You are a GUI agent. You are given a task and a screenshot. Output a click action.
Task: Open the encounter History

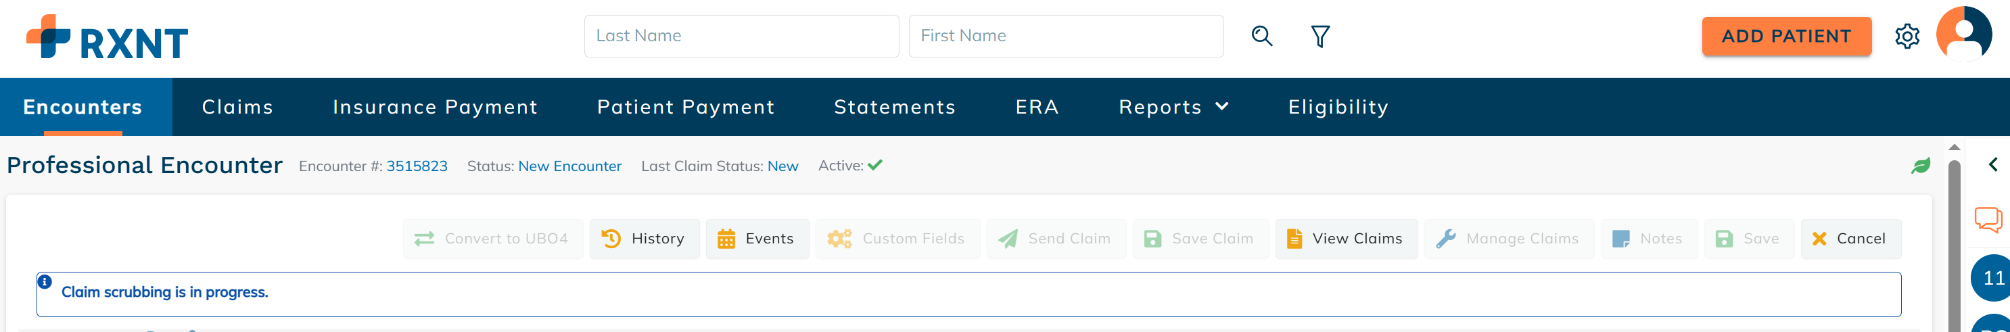(644, 239)
